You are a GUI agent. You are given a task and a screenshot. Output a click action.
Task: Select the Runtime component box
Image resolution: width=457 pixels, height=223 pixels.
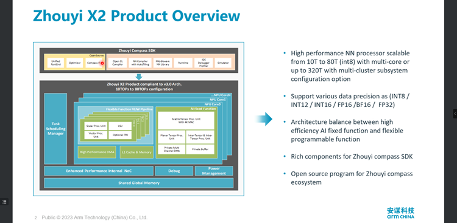coord(183,63)
